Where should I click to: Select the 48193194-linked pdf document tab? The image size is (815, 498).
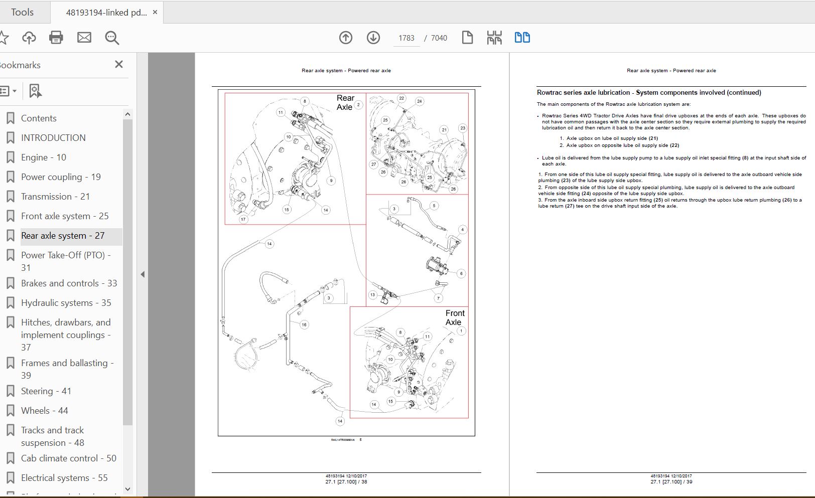click(106, 13)
